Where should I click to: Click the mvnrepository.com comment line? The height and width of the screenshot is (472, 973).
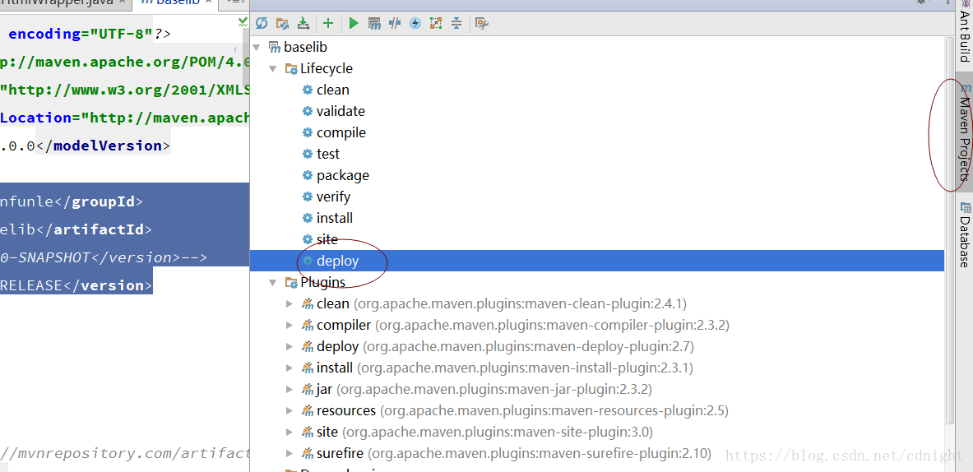coord(124,453)
